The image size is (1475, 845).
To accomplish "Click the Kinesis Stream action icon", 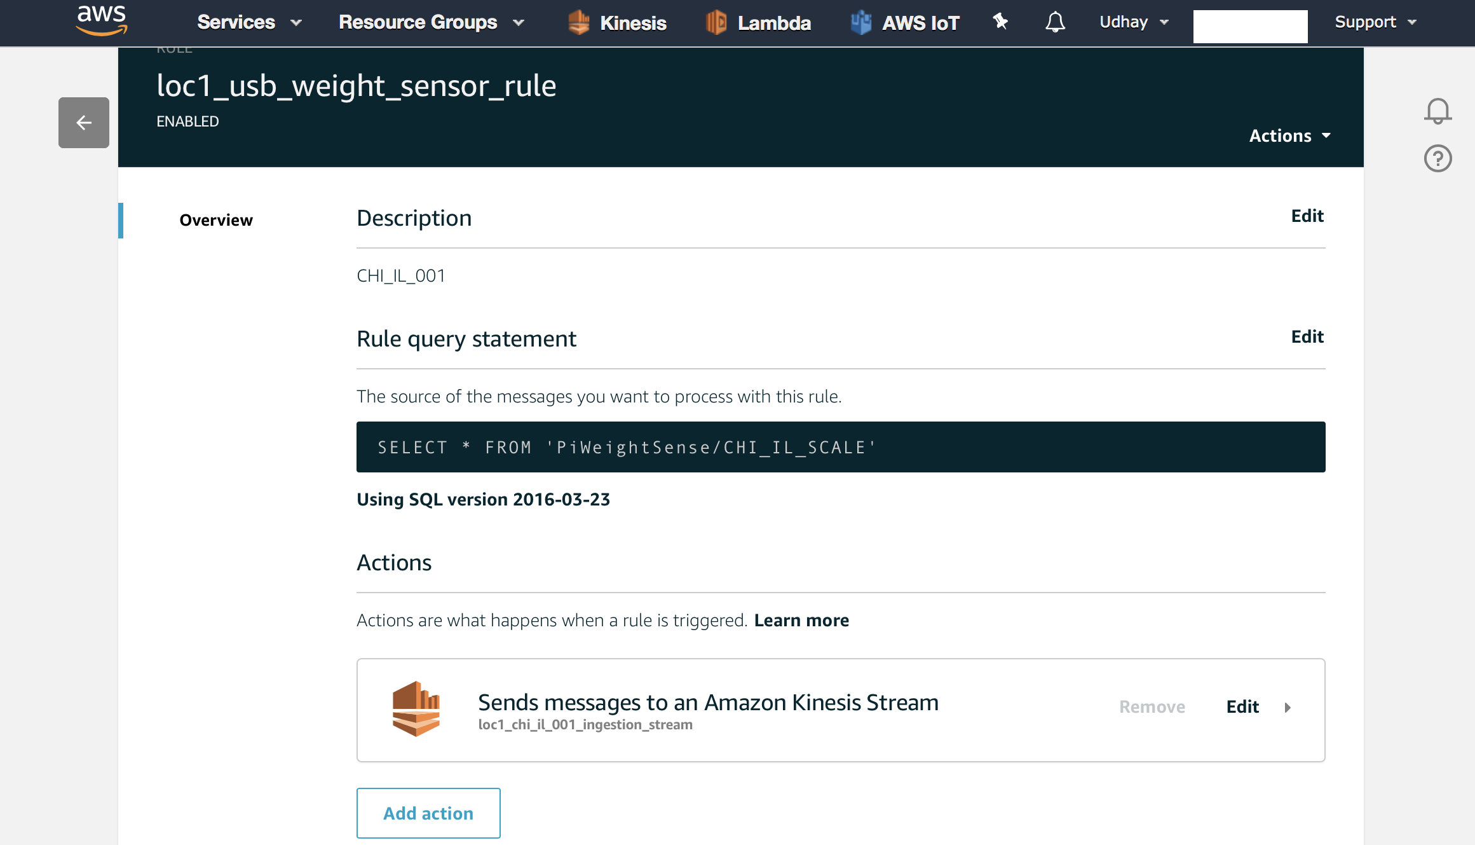I will click(416, 709).
